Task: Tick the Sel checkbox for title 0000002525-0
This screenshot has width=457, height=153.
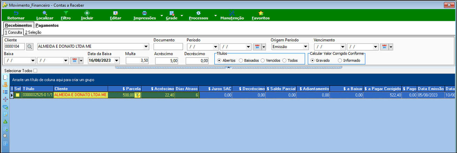Action: [17, 95]
